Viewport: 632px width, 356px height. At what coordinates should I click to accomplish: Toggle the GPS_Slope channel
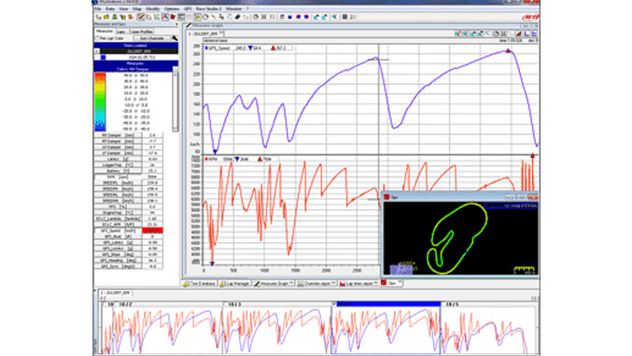[118, 254]
